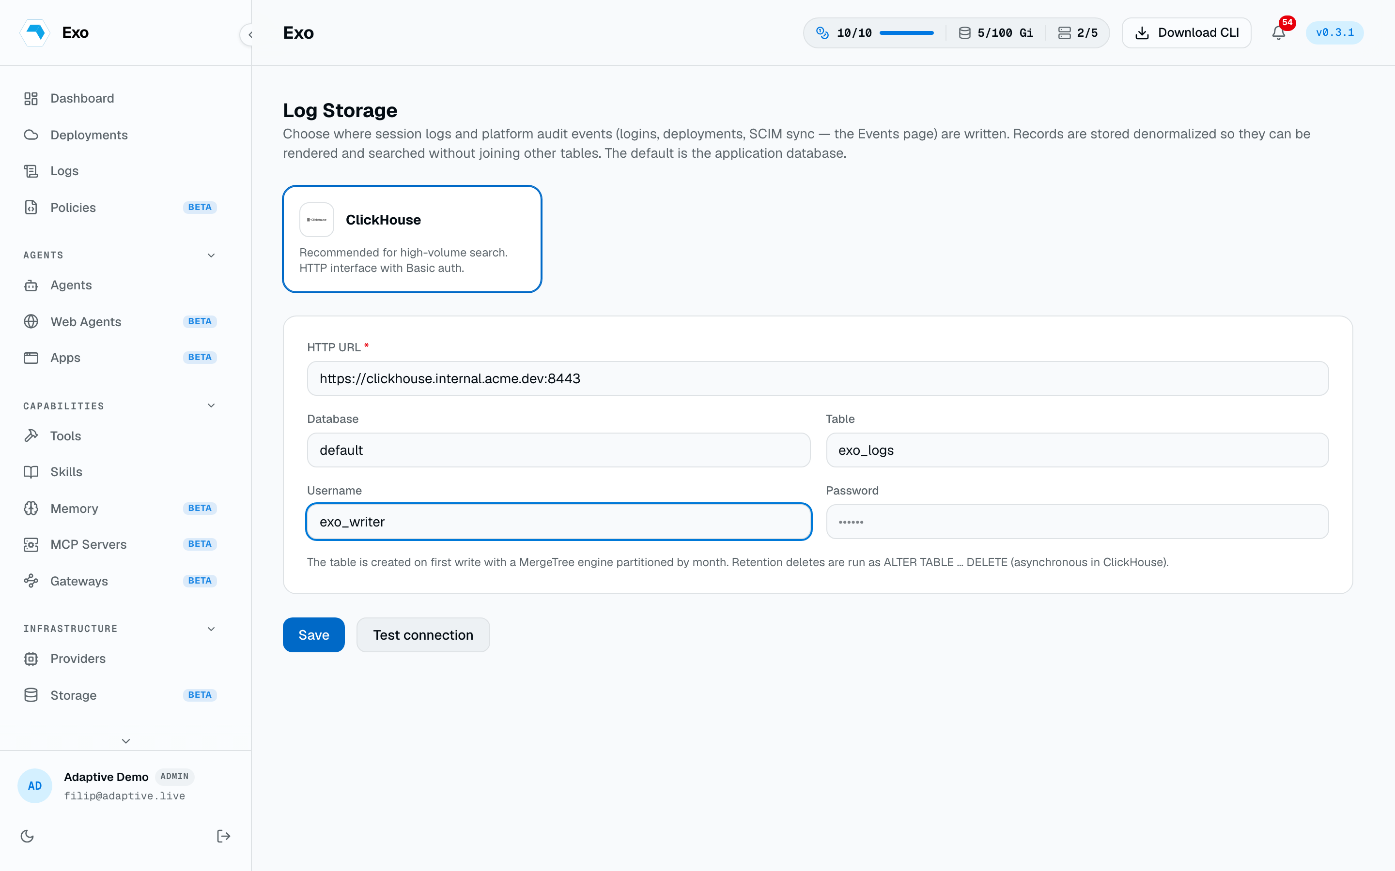Image resolution: width=1395 pixels, height=871 pixels.
Task: Click the Save button
Action: 313,635
